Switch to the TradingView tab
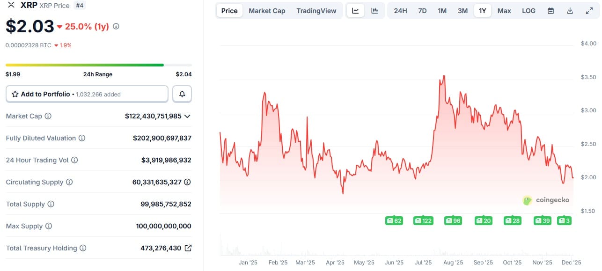Image resolution: width=602 pixels, height=271 pixels. [316, 10]
